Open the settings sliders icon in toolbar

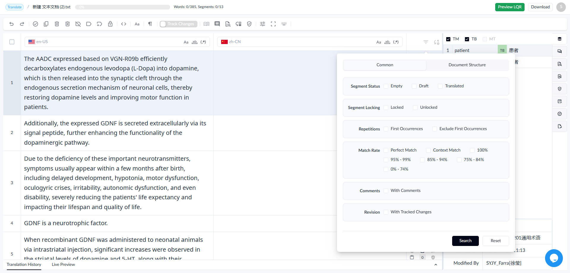coord(263,24)
